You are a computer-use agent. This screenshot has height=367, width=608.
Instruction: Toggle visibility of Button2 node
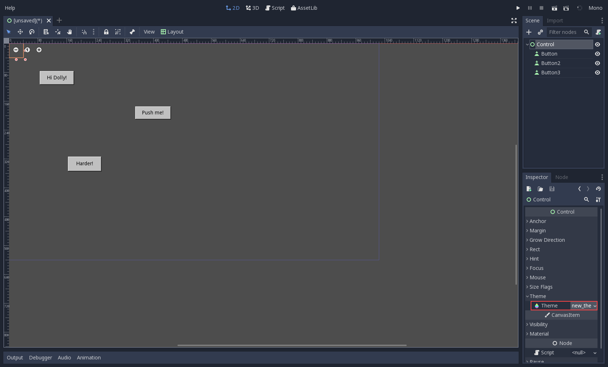point(598,63)
